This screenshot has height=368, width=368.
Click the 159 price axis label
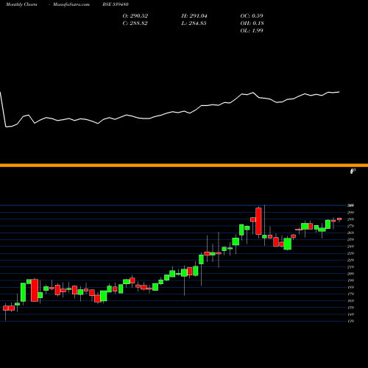coord(351,308)
